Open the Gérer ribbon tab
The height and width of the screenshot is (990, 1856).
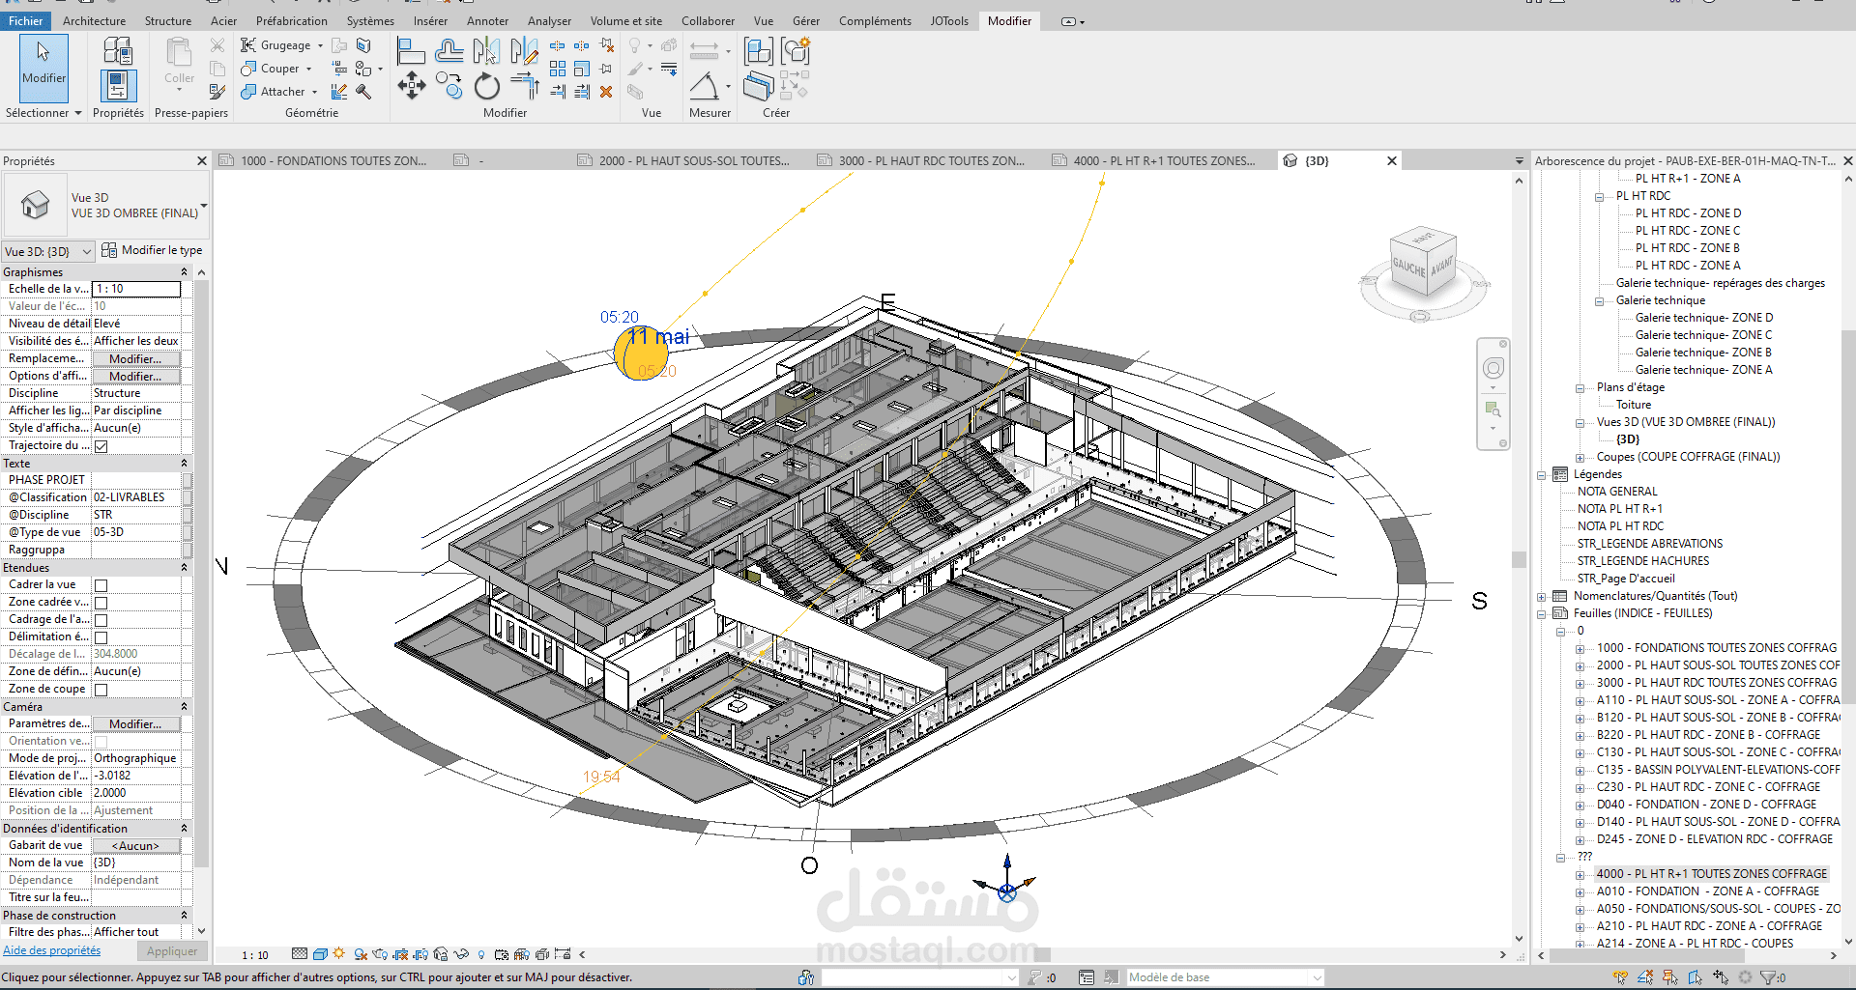click(x=806, y=20)
